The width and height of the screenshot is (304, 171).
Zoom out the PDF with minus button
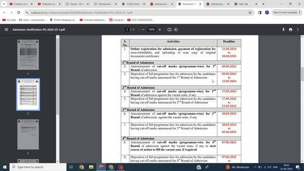tap(143, 29)
